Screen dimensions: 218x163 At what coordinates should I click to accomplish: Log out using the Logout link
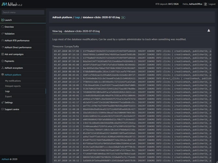tap(212, 4)
